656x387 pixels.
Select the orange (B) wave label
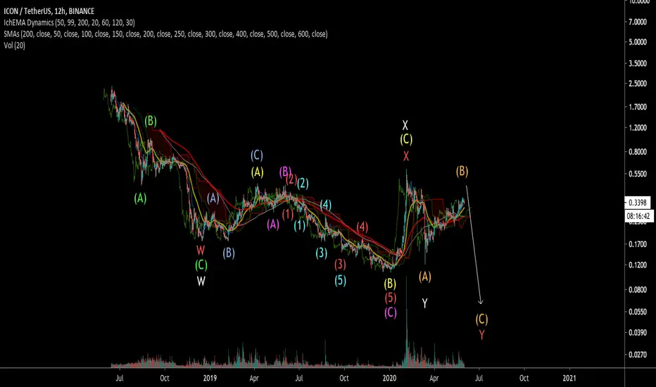point(462,172)
